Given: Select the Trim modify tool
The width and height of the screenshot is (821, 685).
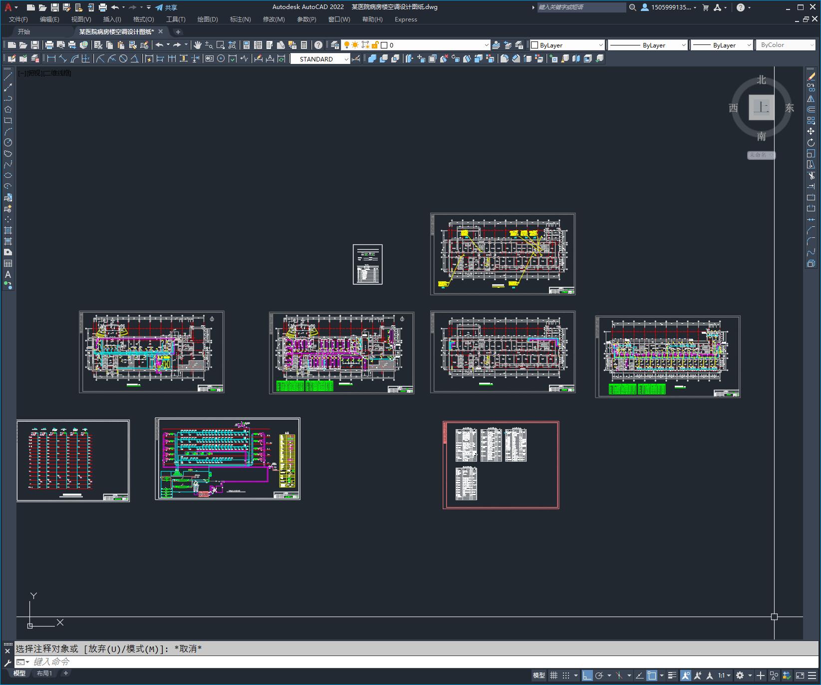Looking at the screenshot, I should tap(811, 175).
